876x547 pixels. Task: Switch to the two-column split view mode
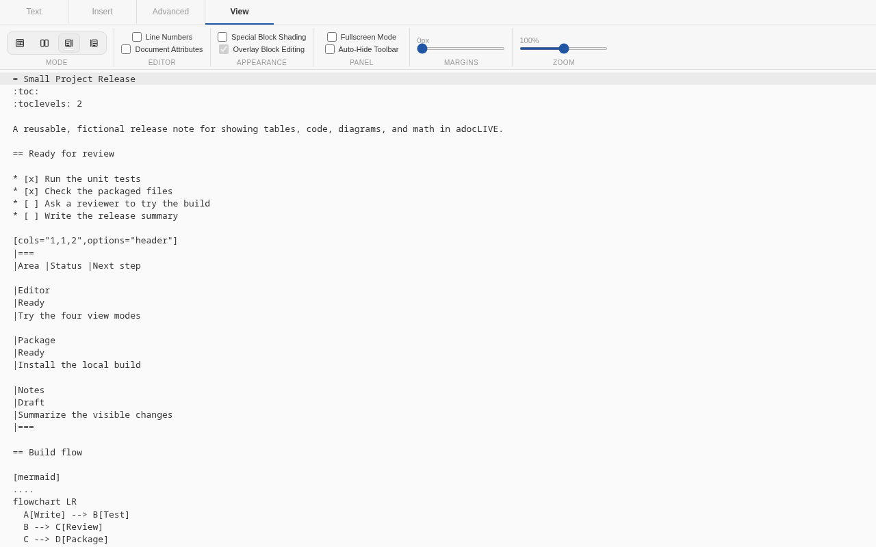point(44,43)
